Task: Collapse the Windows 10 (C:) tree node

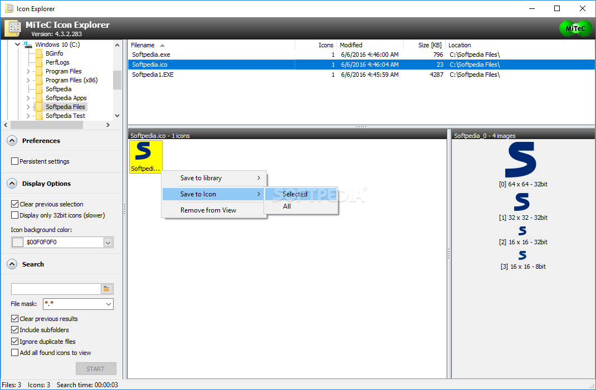Action: (17, 45)
